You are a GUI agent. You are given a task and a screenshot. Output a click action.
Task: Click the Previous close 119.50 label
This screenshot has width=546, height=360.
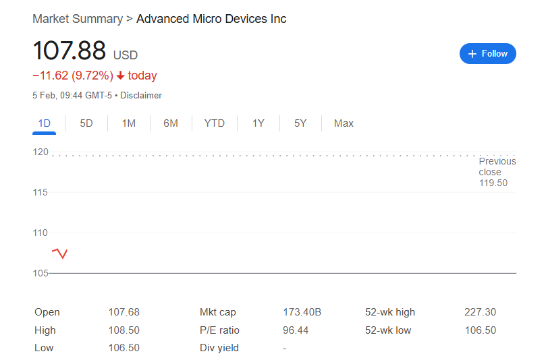click(497, 172)
